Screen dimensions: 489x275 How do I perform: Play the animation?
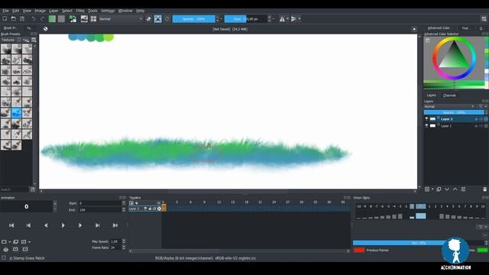[x=63, y=225]
